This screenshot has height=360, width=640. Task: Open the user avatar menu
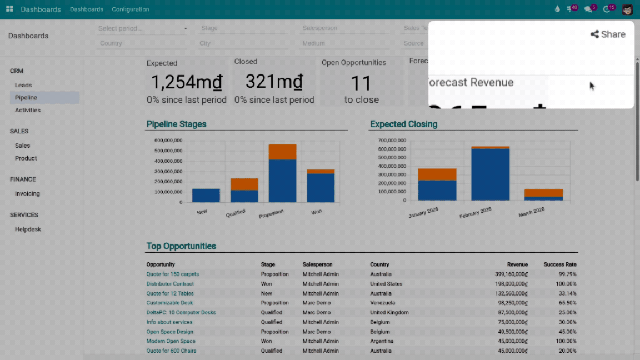(x=627, y=9)
